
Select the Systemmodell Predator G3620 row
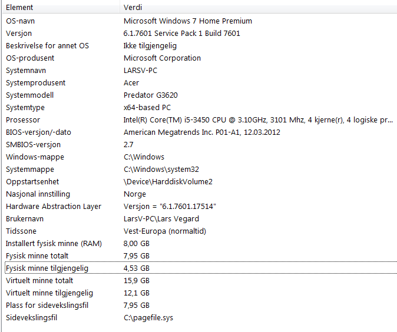point(29,95)
